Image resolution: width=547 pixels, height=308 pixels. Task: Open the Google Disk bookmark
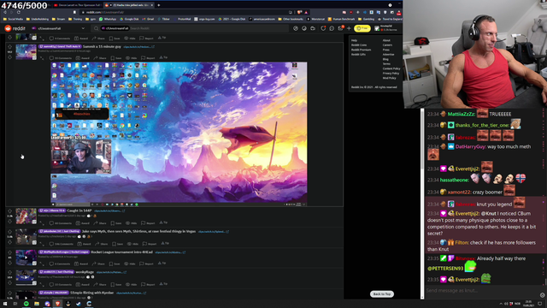[129, 19]
